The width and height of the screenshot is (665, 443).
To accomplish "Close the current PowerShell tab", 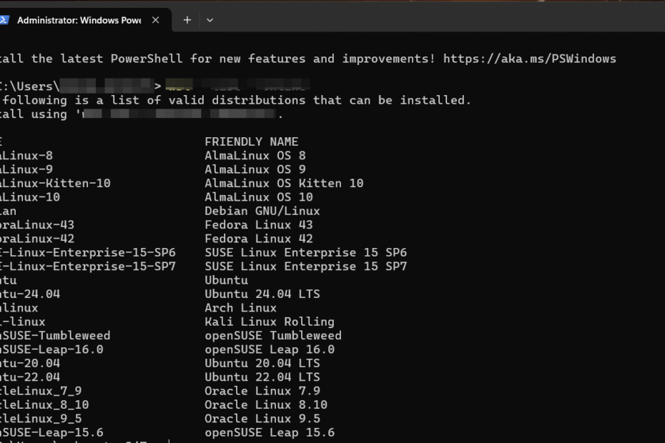I will 155,21.
